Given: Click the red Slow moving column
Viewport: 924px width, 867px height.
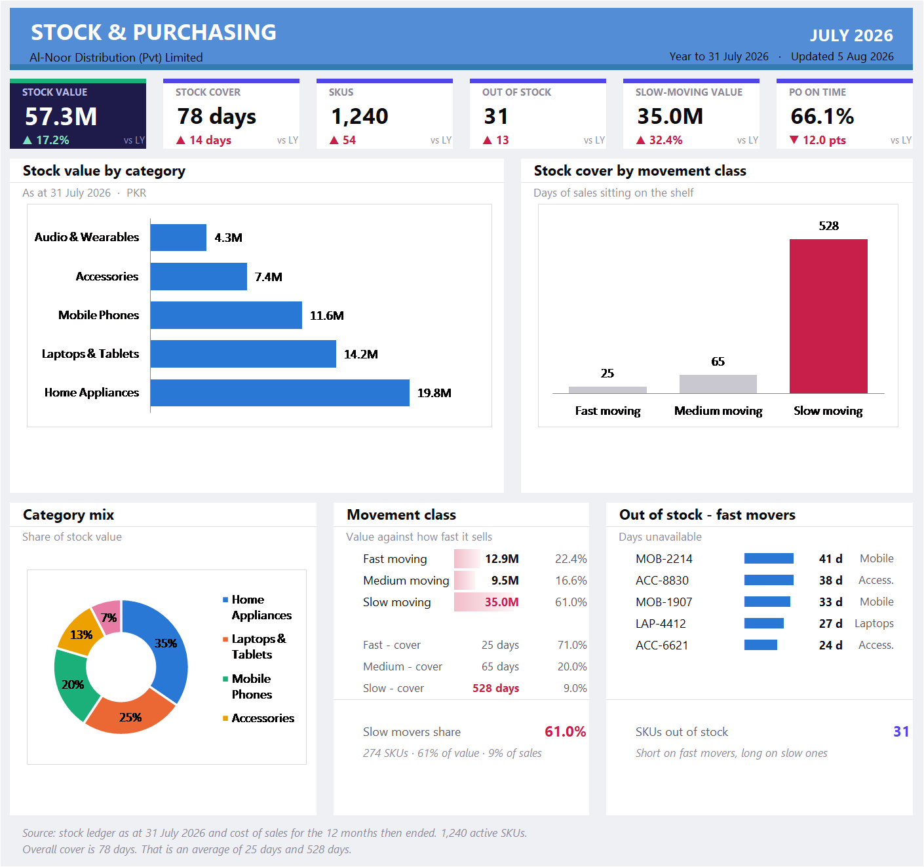Looking at the screenshot, I should click(828, 316).
